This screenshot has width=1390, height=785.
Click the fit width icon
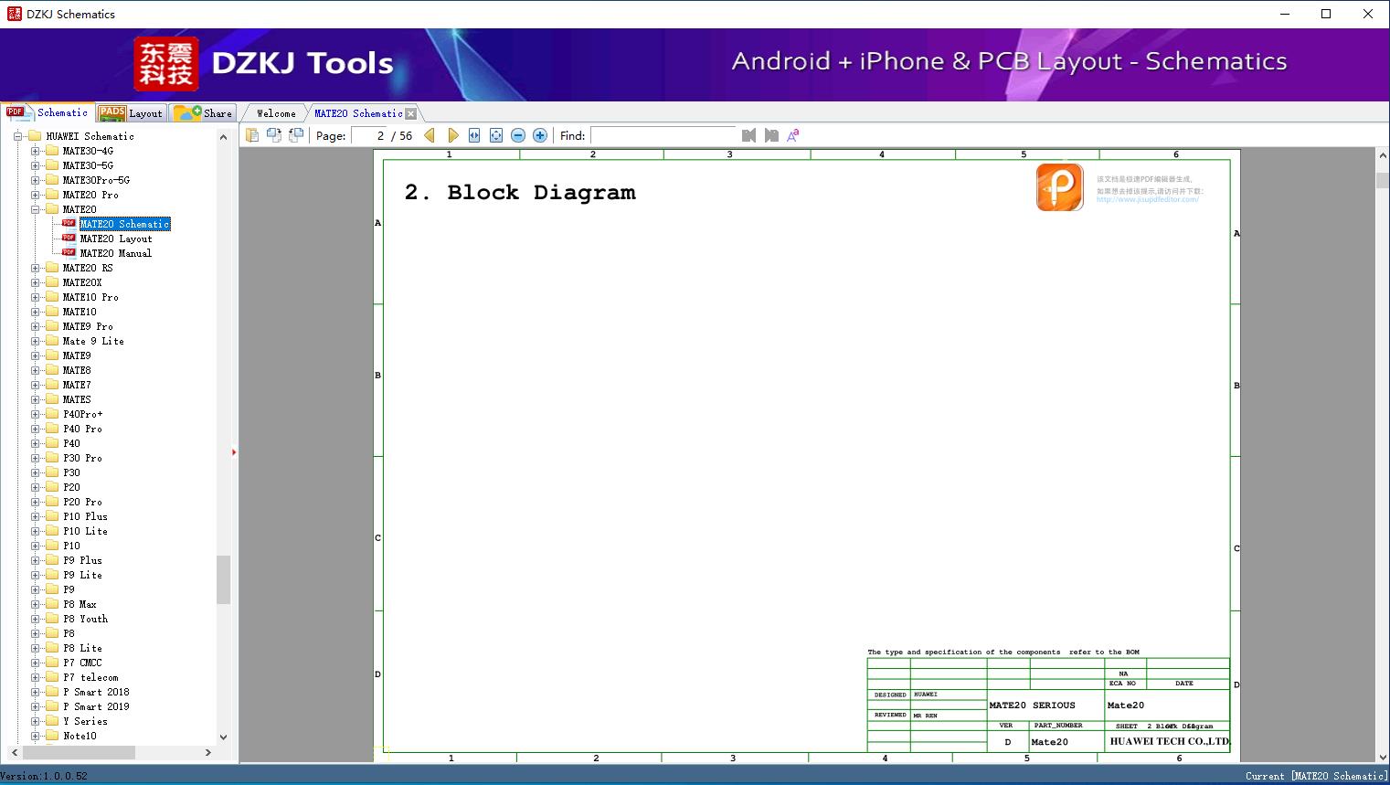coord(474,135)
